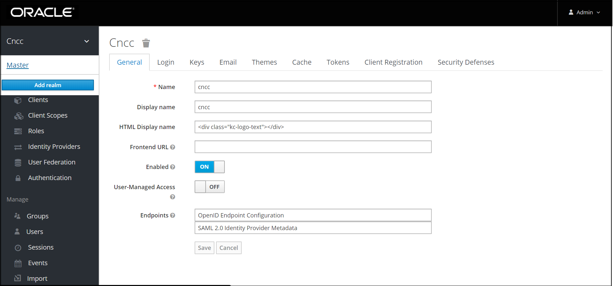
Task: Click the User Federation database icon
Action: click(18, 162)
